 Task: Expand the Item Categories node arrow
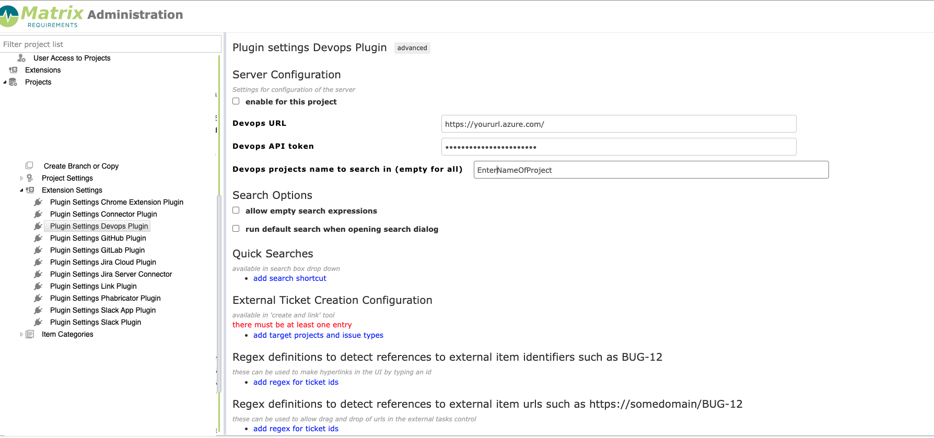click(x=21, y=335)
